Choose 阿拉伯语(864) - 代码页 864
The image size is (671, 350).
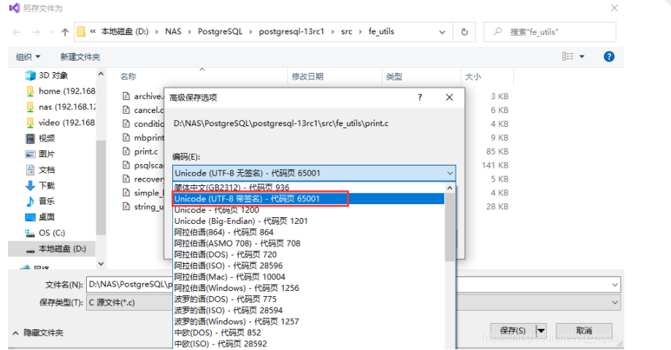point(309,232)
